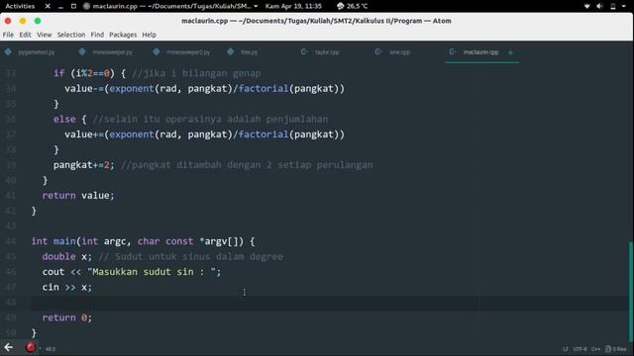Click the top bar maximize square icon
The height and width of the screenshot is (356, 634).
tap(73, 6)
